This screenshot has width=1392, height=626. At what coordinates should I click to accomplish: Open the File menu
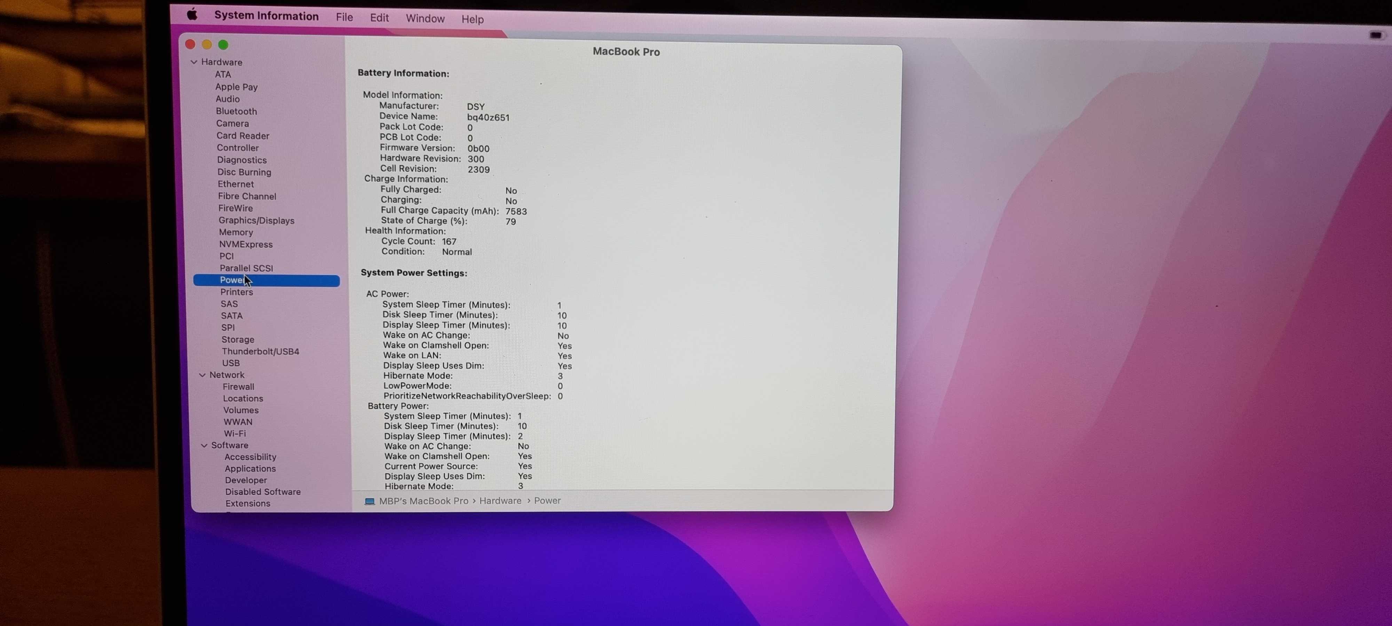tap(344, 17)
